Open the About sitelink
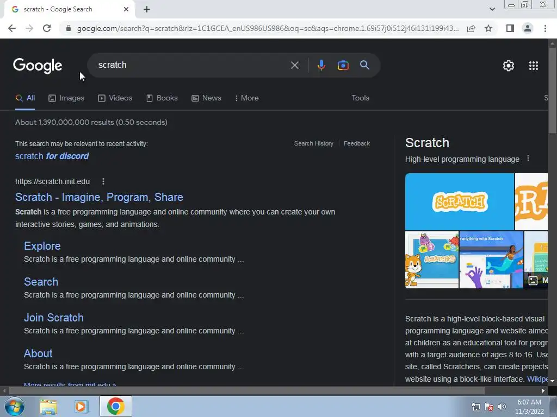The width and height of the screenshot is (557, 417). 38,353
